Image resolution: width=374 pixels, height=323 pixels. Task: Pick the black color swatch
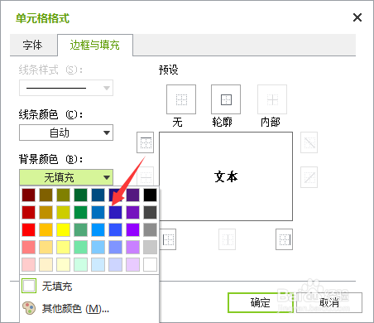pos(150,195)
